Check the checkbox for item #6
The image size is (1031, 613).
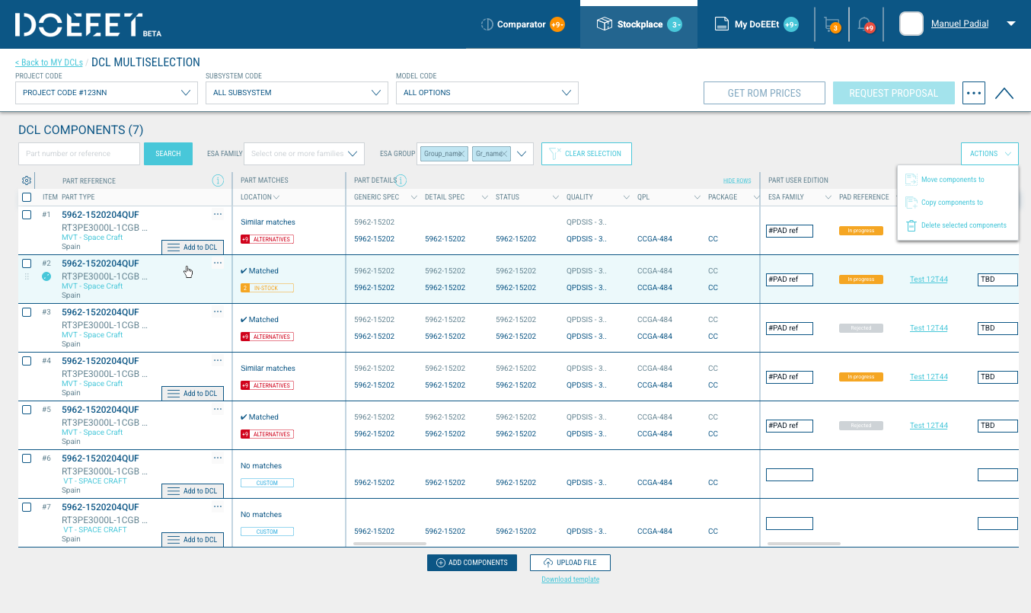point(27,458)
